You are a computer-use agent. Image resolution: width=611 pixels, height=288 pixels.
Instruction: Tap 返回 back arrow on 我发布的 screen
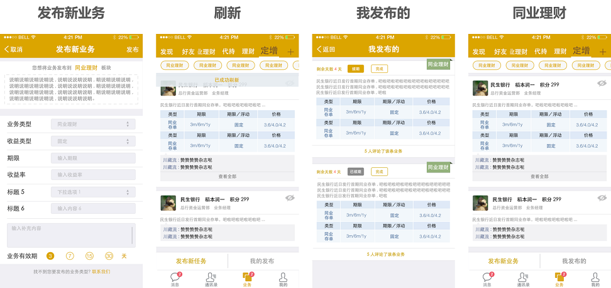(x=319, y=50)
